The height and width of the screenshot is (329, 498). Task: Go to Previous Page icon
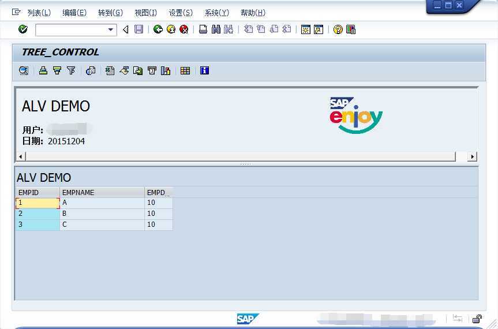[x=261, y=29]
